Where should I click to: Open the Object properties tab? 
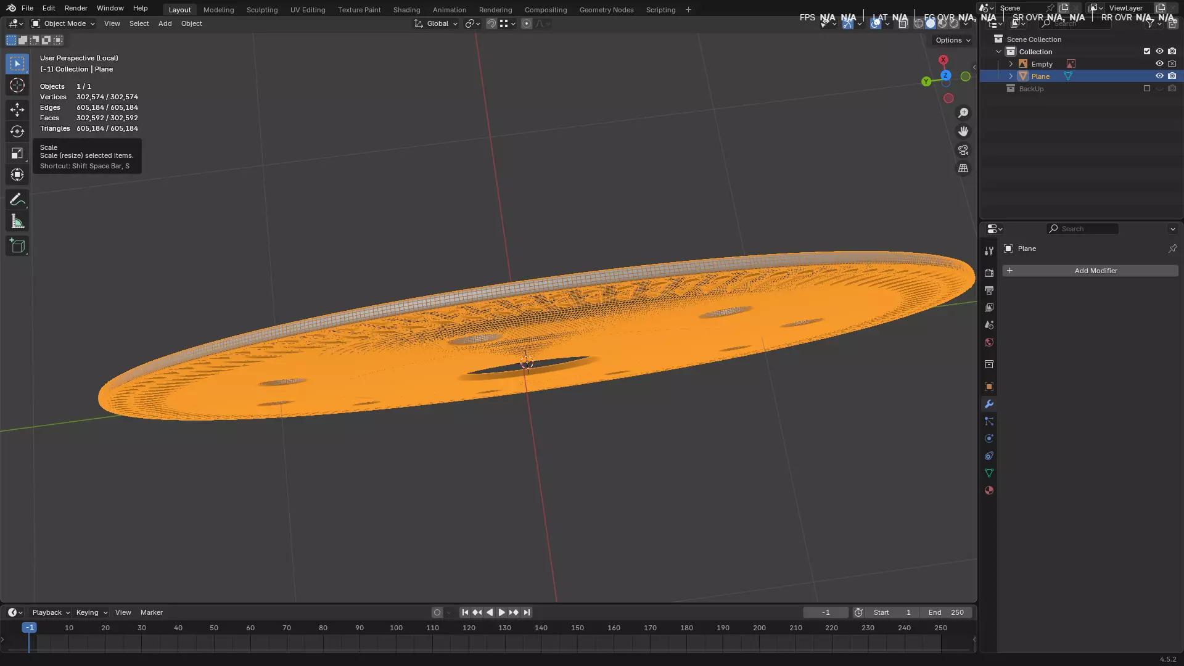989,387
